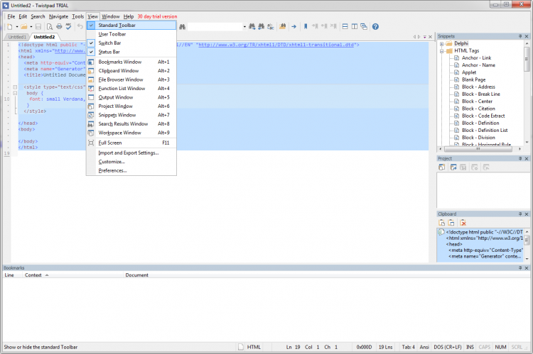Viewport: 533px width, 354px height.
Task: Click the blue Help question mark icon
Action: pyautogui.click(x=375, y=26)
